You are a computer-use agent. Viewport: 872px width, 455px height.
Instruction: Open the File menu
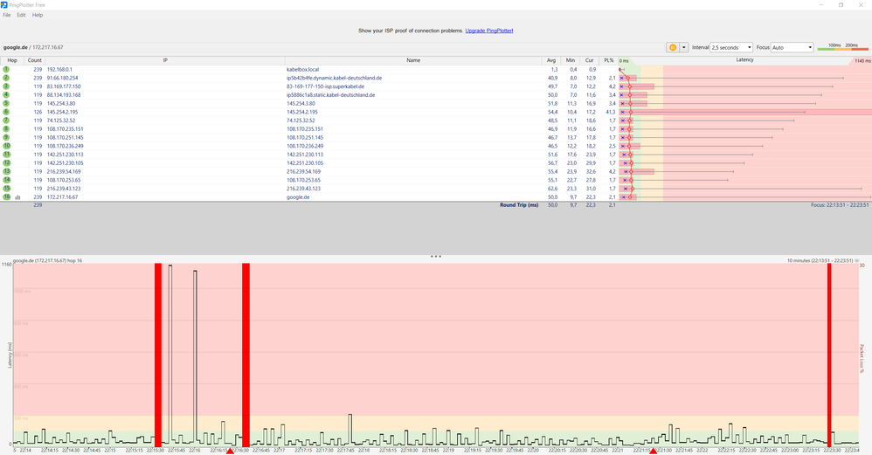[7, 15]
